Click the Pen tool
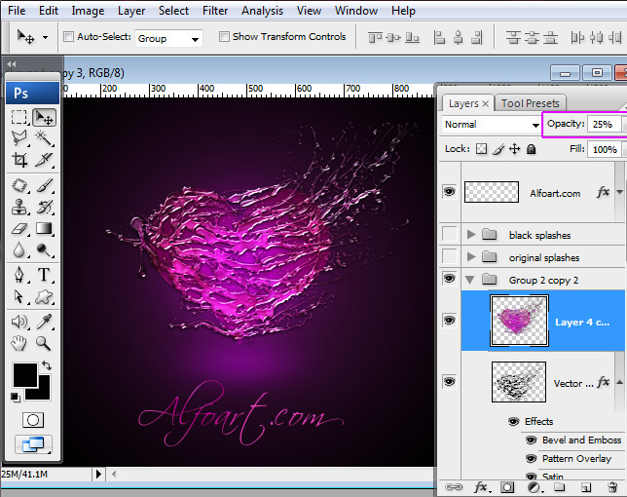Viewport: 627px width, 497px height. pos(19,275)
